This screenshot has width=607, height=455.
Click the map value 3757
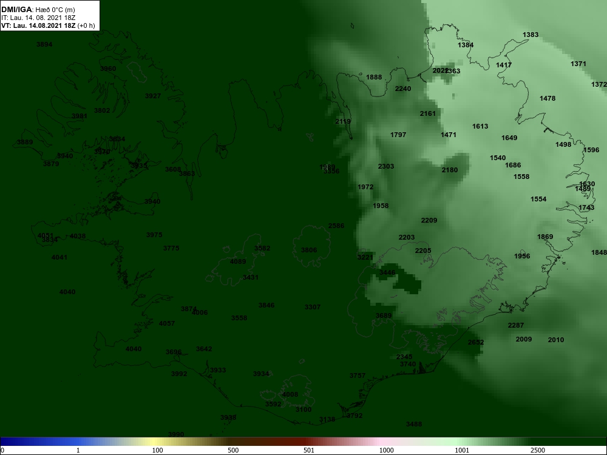click(358, 376)
